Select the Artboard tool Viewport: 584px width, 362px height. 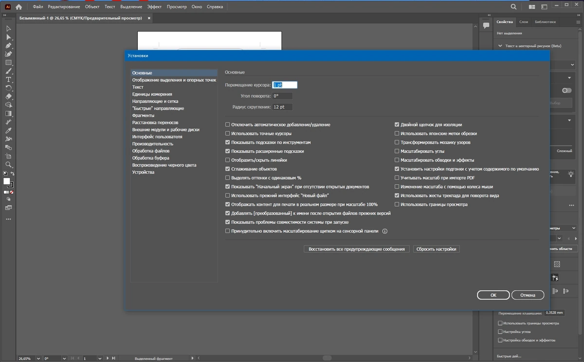(8, 156)
